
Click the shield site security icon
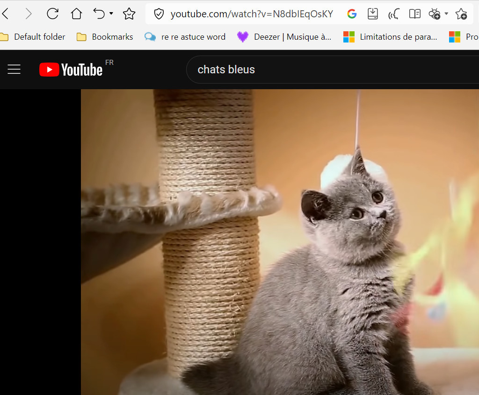coord(159,14)
